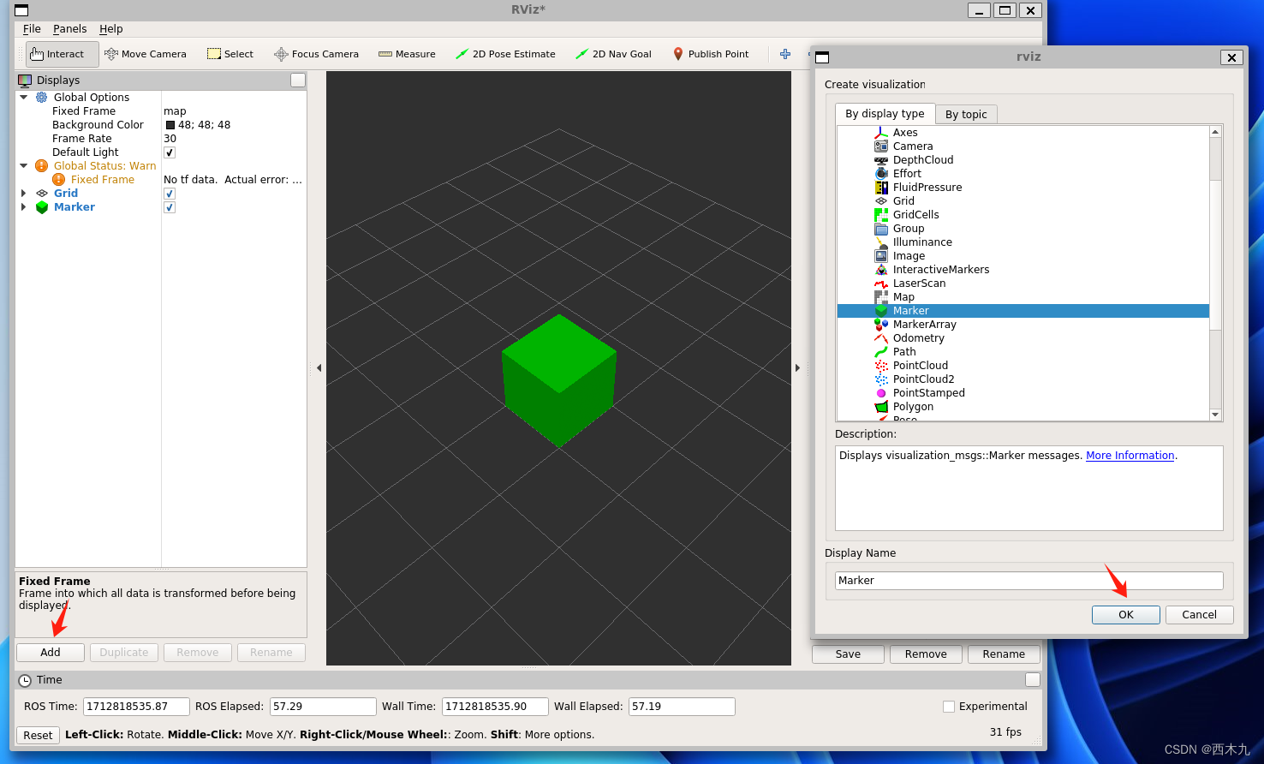Activate the Move Camera tool
Screen dimensions: 1264x764
[146, 54]
